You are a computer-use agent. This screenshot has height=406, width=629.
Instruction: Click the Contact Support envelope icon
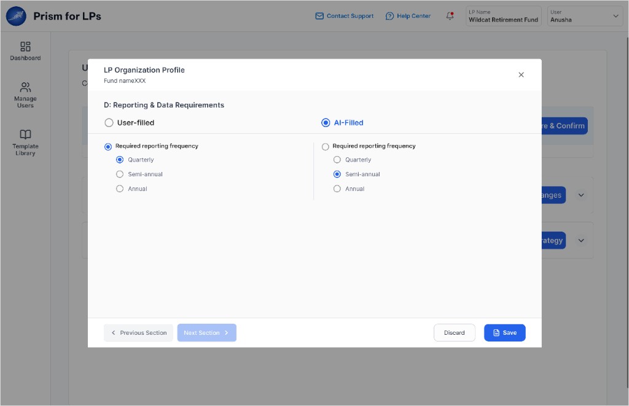(x=319, y=16)
